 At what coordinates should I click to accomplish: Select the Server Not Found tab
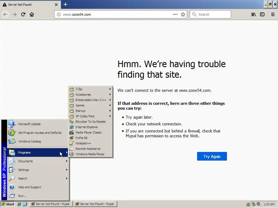(30, 4)
